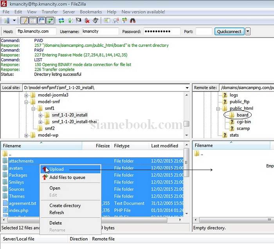Image resolution: width=274 pixels, height=249 pixels.
Task: Choose Upload from the context menu
Action: click(70, 169)
